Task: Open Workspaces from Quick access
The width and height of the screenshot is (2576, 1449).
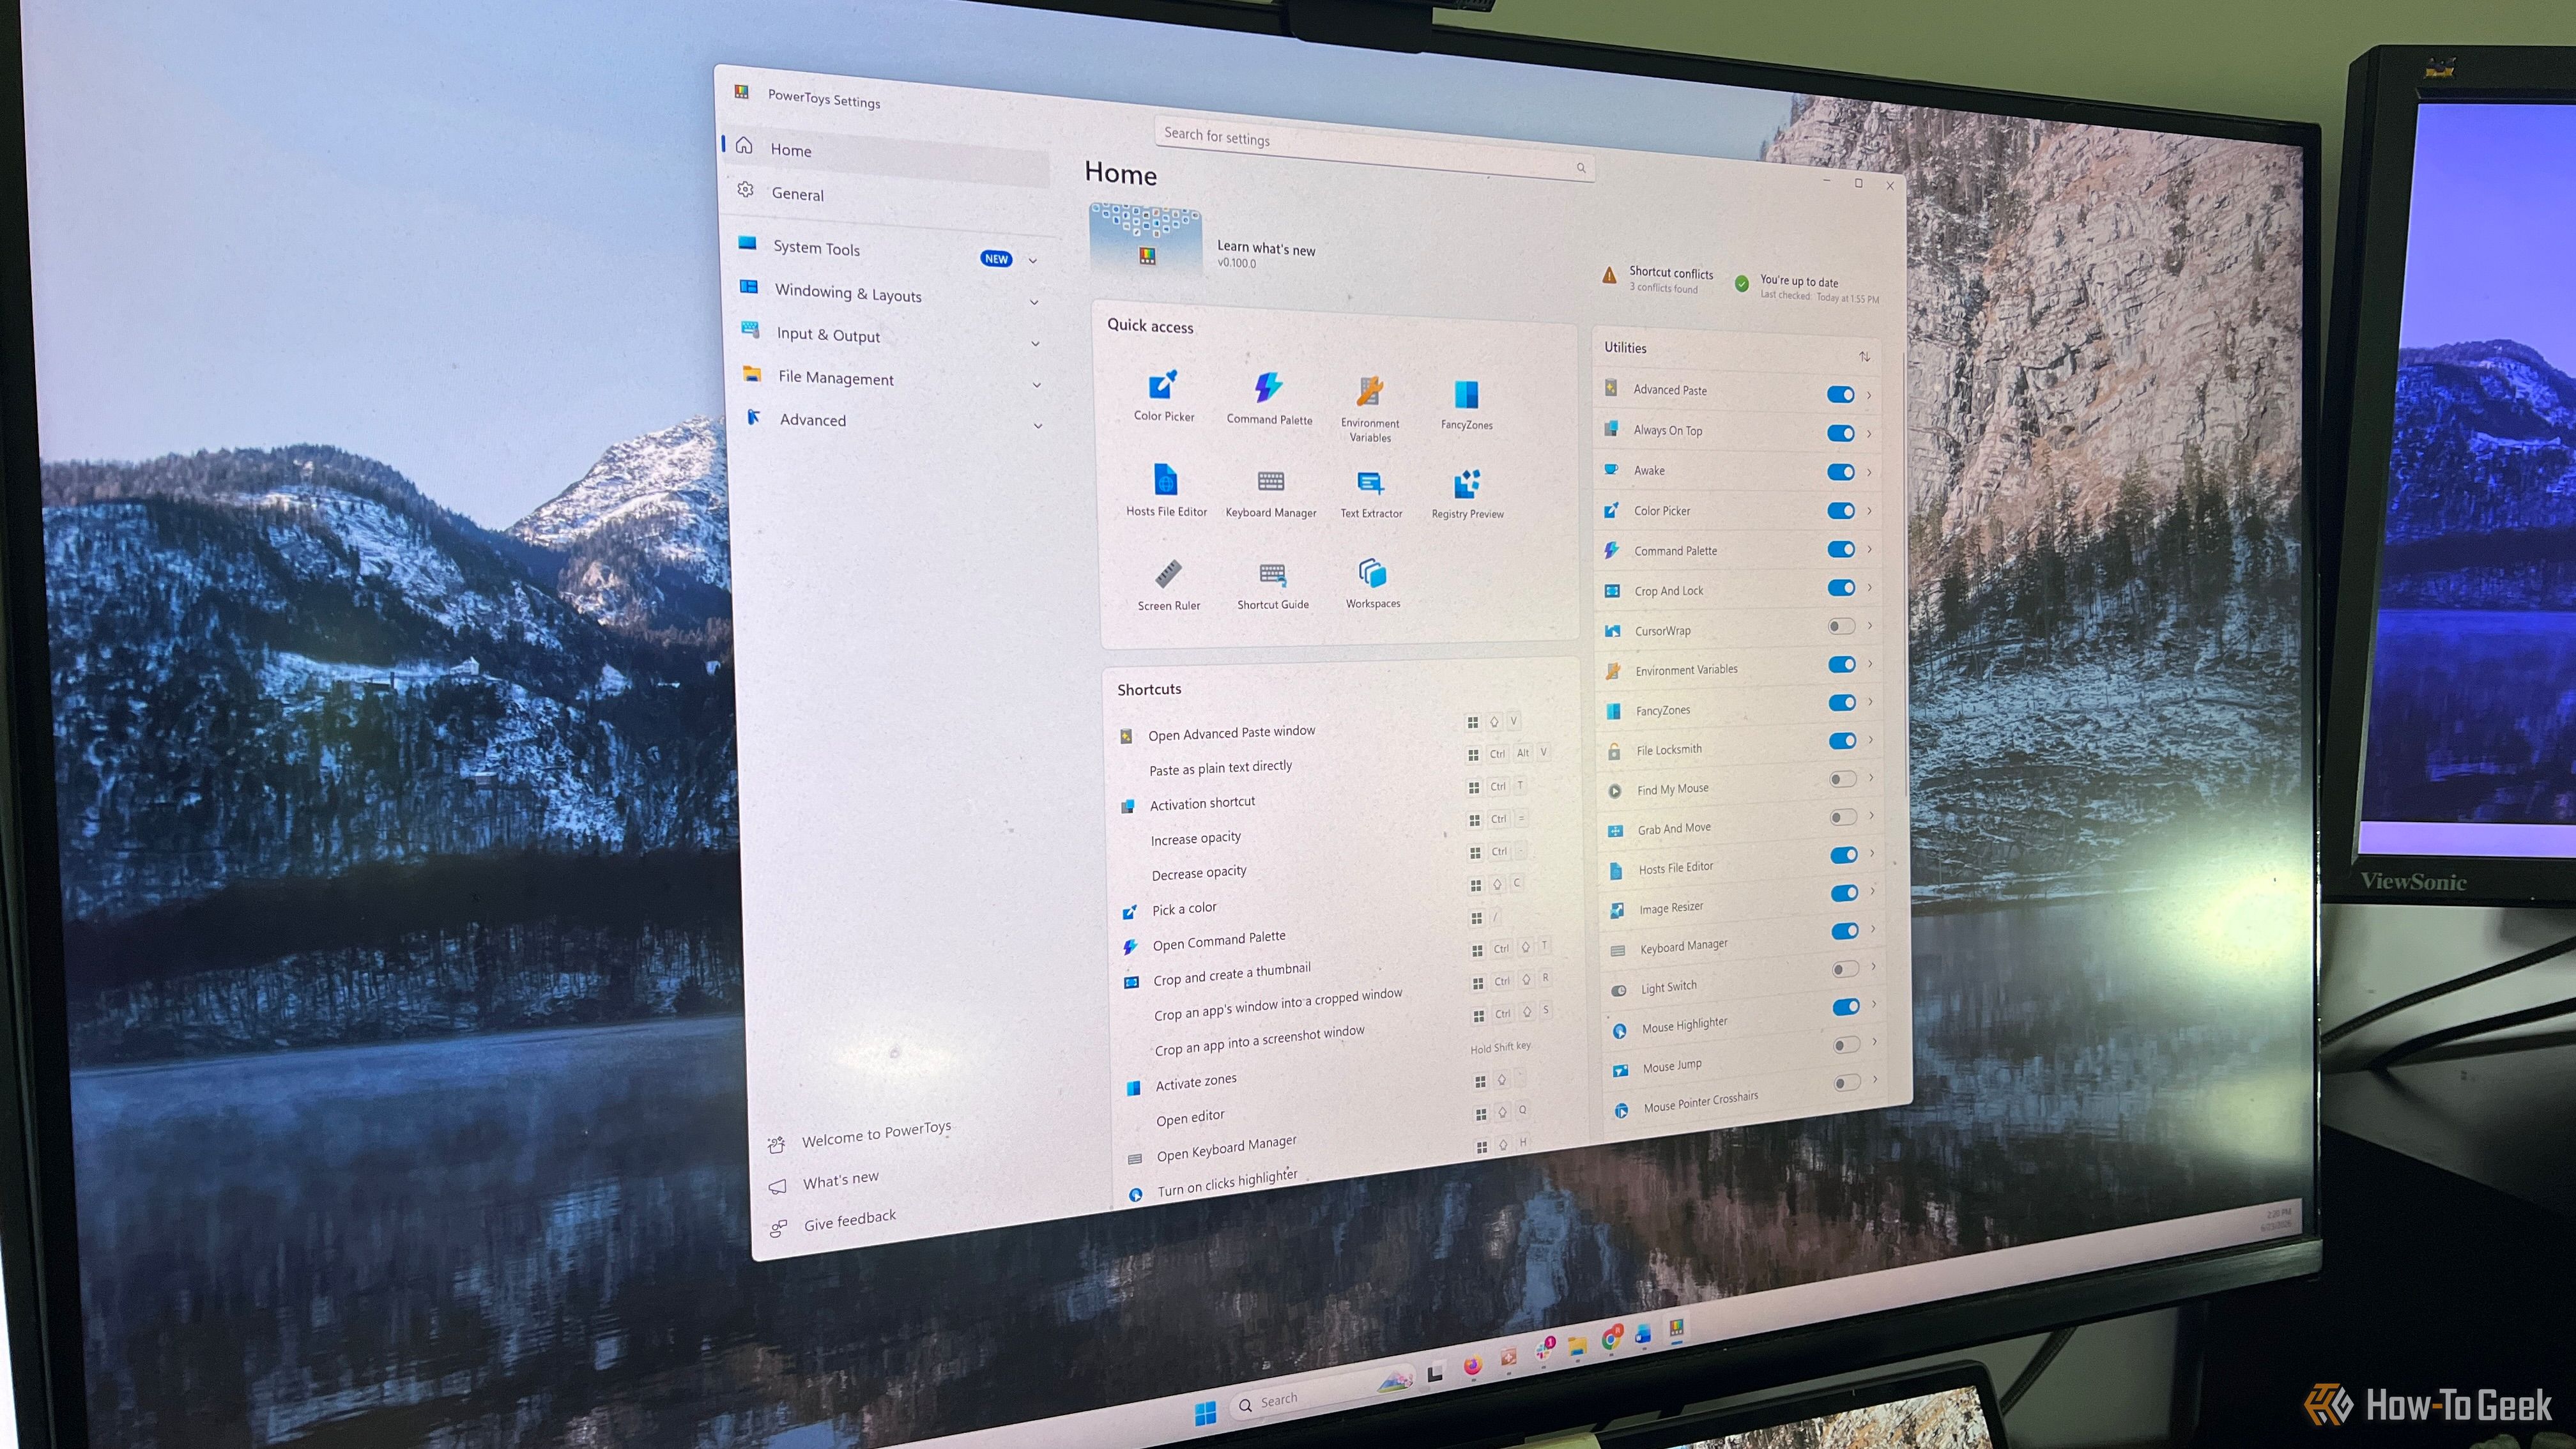Action: coord(1372,584)
